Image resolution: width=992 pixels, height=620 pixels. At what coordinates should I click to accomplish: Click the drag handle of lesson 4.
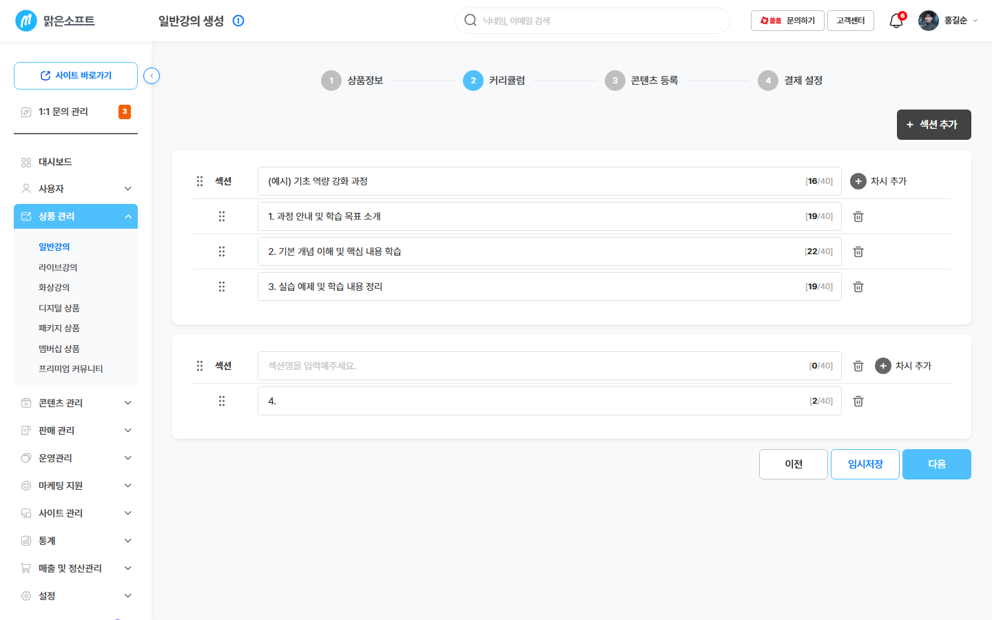(222, 401)
